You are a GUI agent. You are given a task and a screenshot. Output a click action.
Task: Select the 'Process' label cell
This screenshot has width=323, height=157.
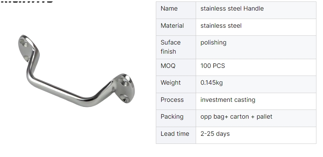176,101
